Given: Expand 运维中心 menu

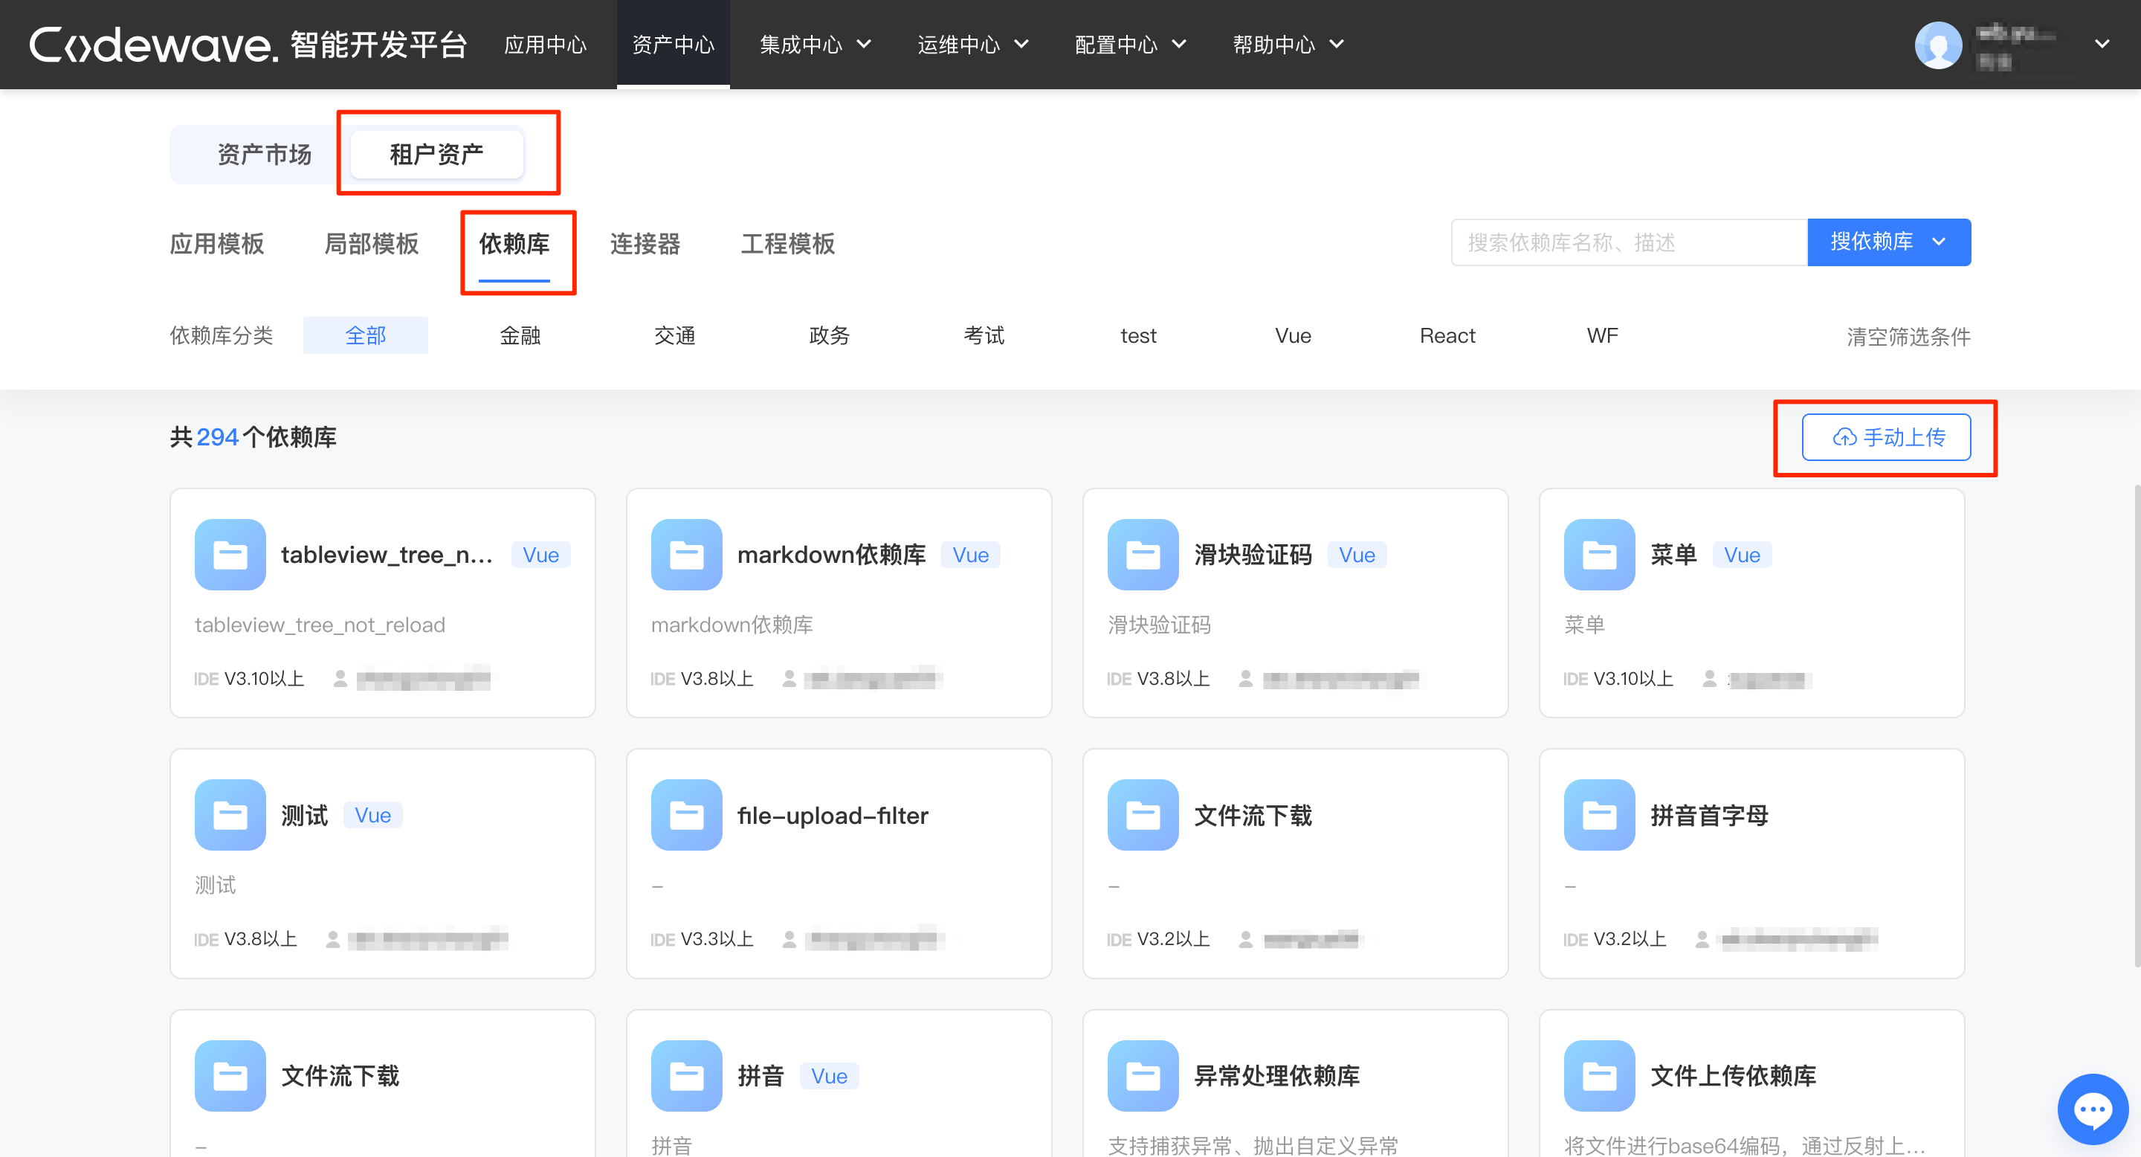Looking at the screenshot, I should click(972, 44).
